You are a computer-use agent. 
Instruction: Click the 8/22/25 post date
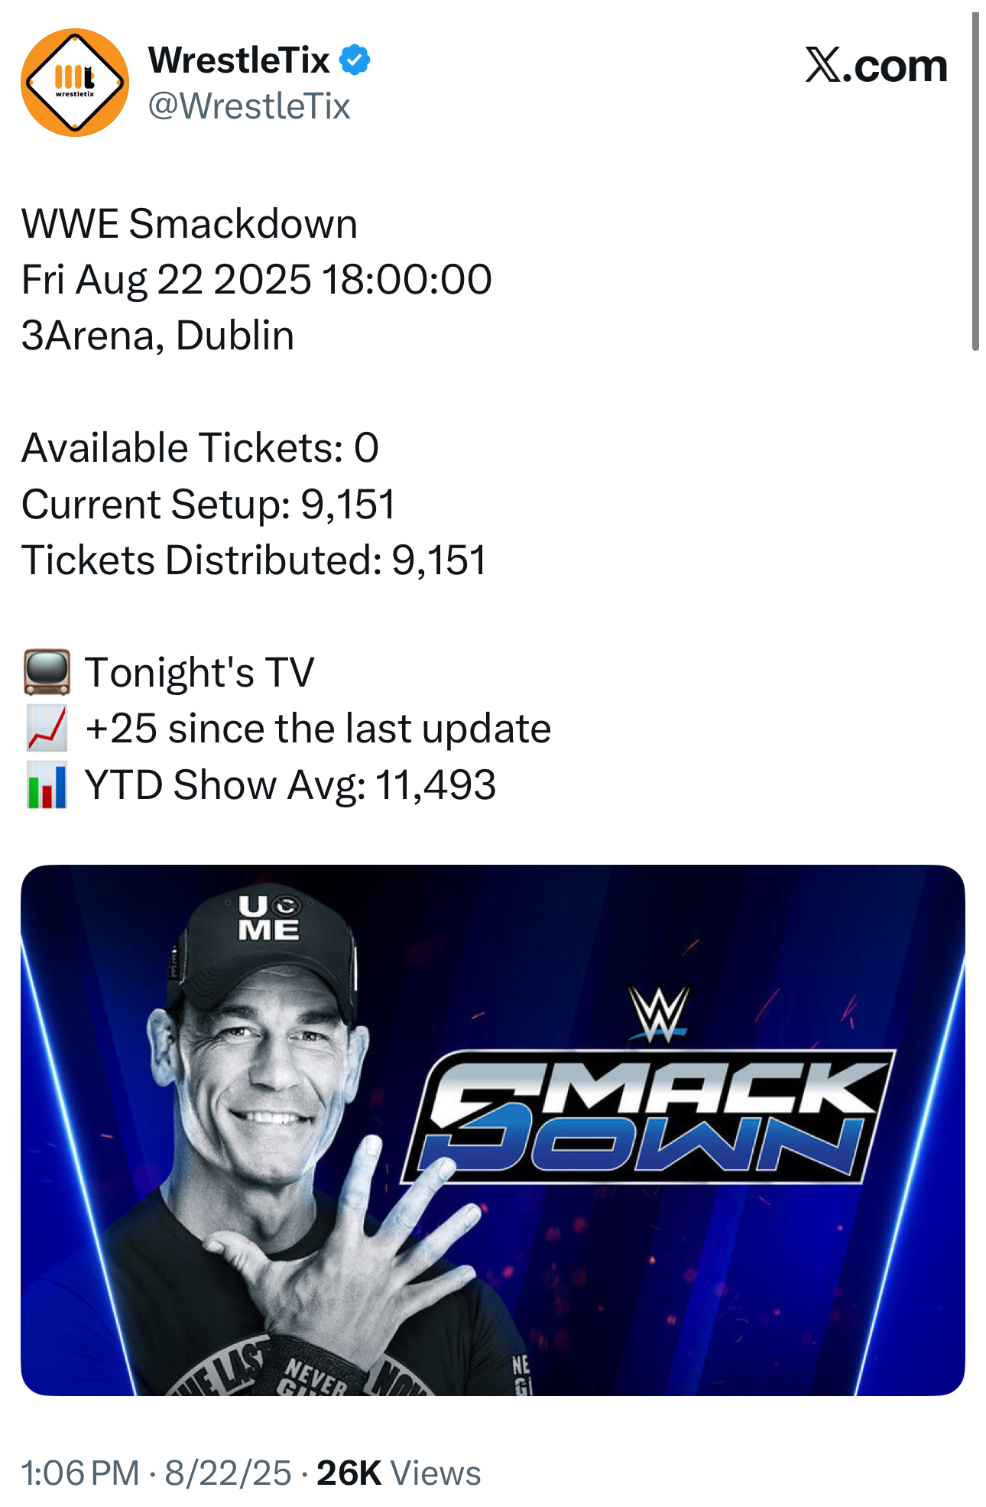228,1473
